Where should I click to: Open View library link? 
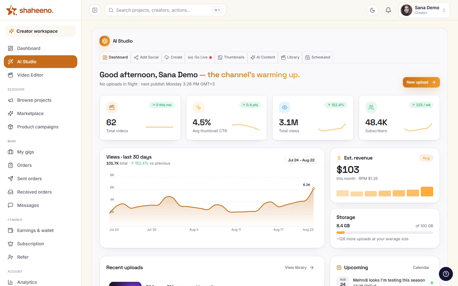click(x=299, y=268)
